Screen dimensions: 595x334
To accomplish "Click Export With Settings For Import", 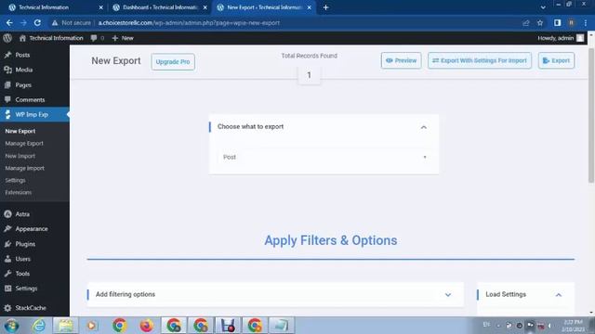I will coord(480,60).
